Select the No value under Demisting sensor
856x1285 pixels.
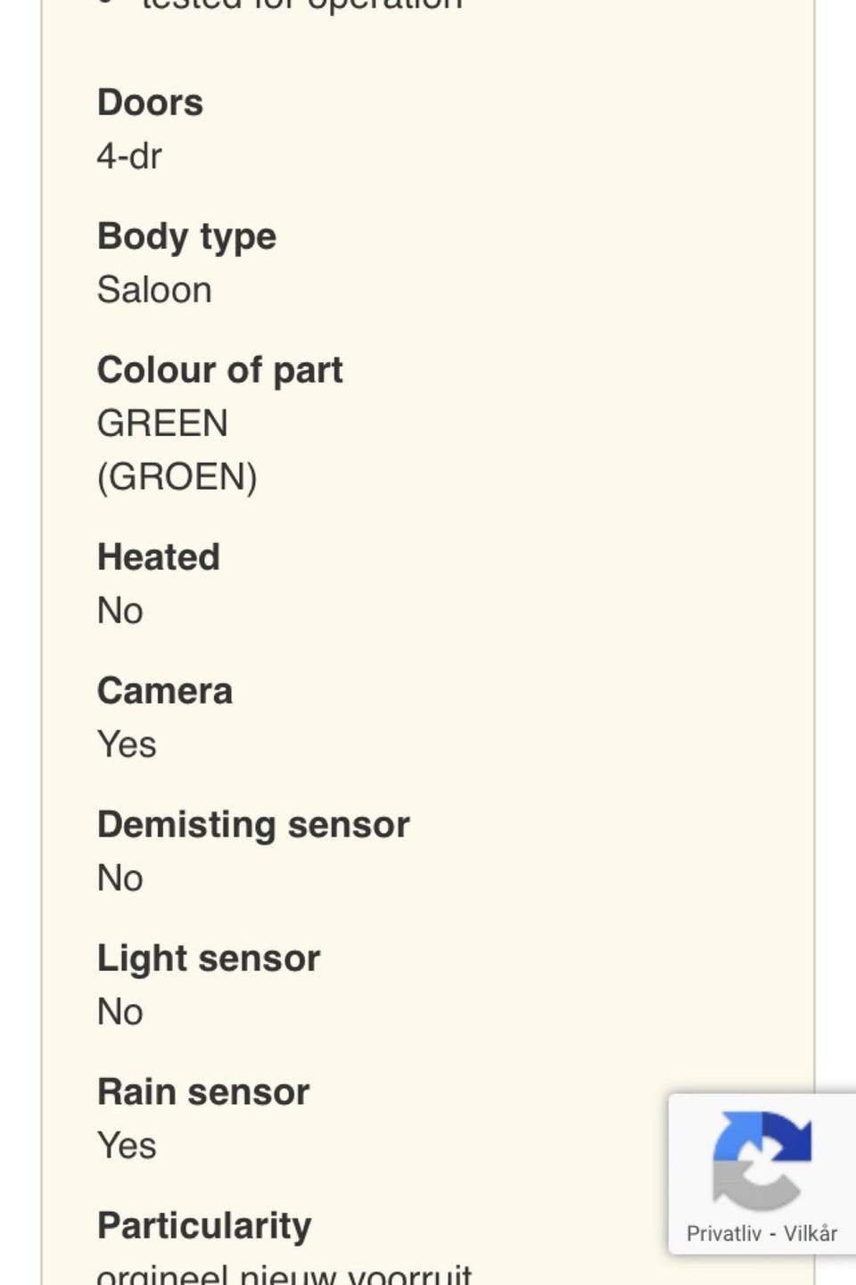click(x=119, y=878)
